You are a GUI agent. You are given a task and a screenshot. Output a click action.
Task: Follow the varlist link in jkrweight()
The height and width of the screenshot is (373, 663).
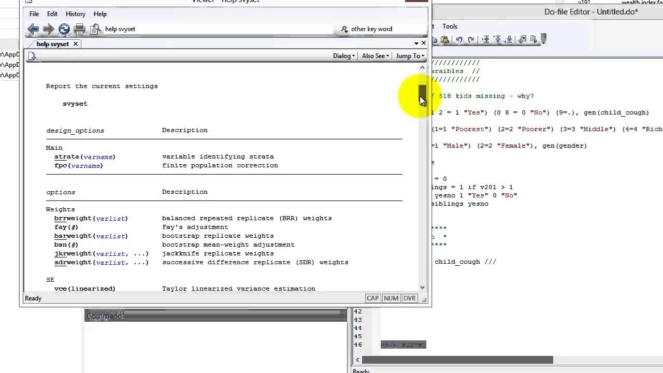point(110,253)
